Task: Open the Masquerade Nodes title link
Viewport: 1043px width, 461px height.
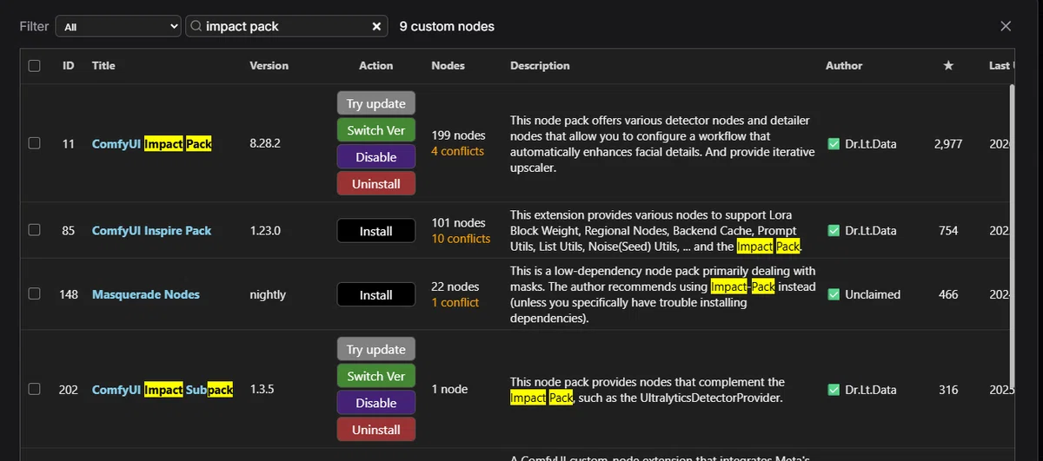Action: [146, 294]
